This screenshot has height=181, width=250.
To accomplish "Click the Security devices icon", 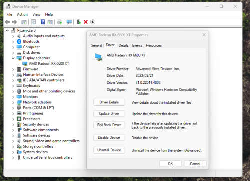I will coord(19,124).
